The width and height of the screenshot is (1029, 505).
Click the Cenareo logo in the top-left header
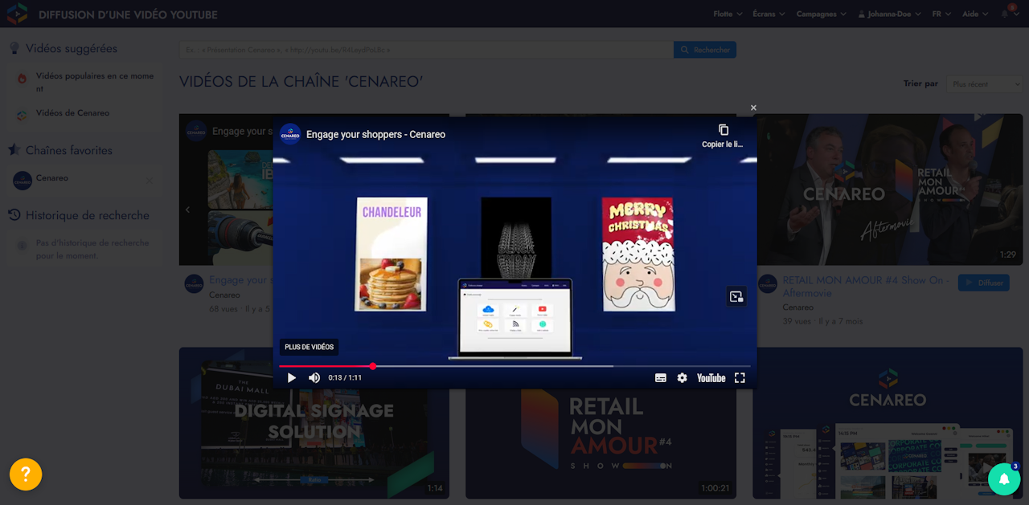(18, 14)
